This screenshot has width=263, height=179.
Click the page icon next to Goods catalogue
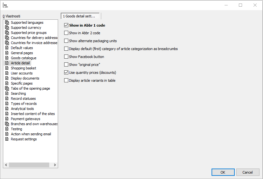(x=7, y=58)
